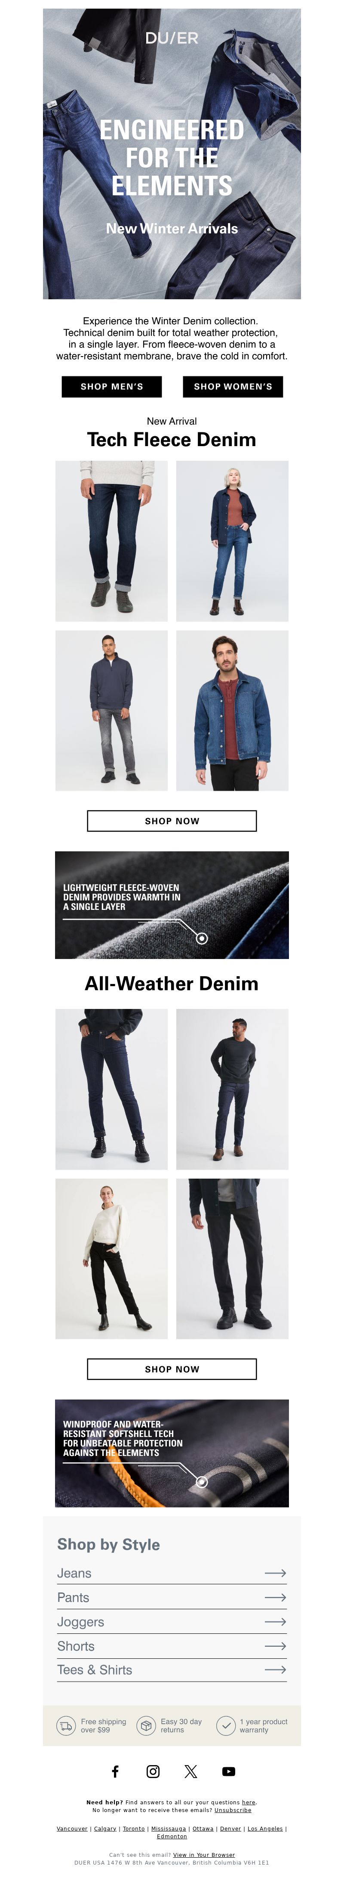Click the arrow next to Jeans

[275, 1573]
